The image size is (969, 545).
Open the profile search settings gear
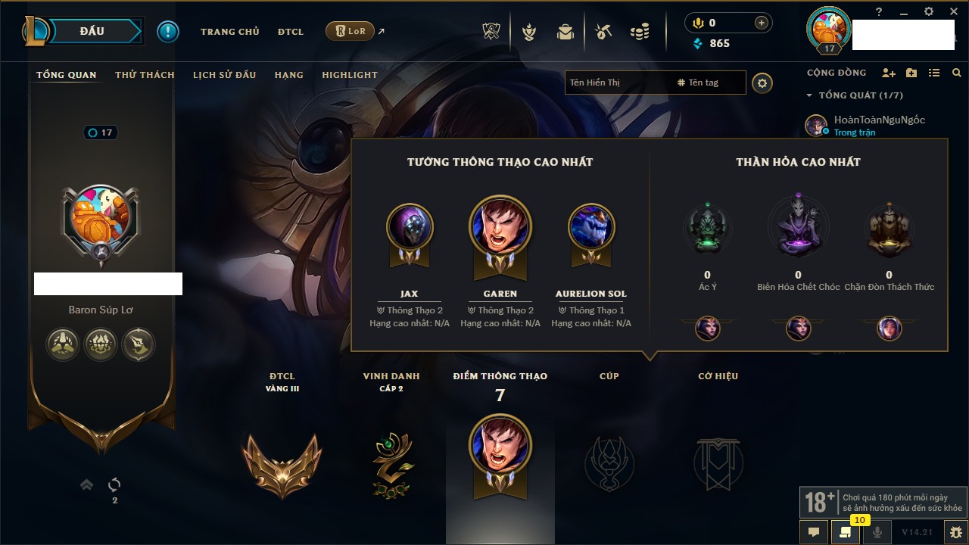(762, 83)
